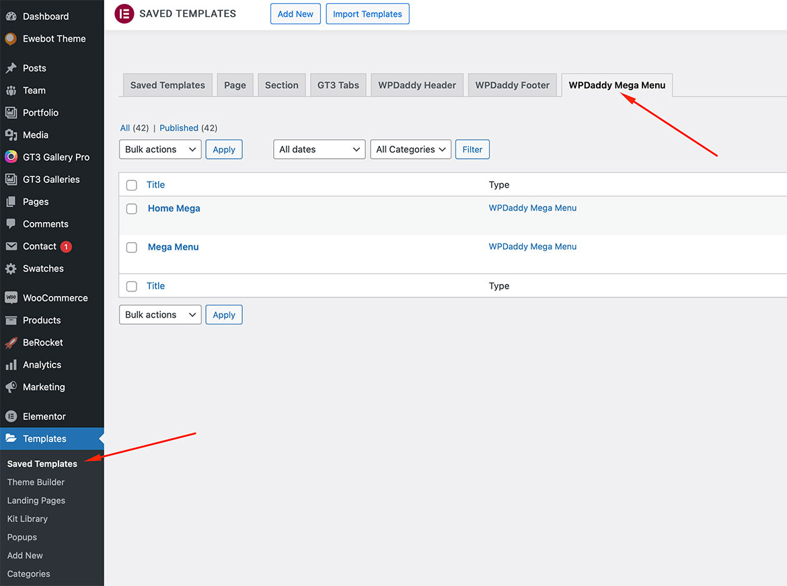Click the Comments bubble icon
787x586 pixels.
tap(11, 224)
